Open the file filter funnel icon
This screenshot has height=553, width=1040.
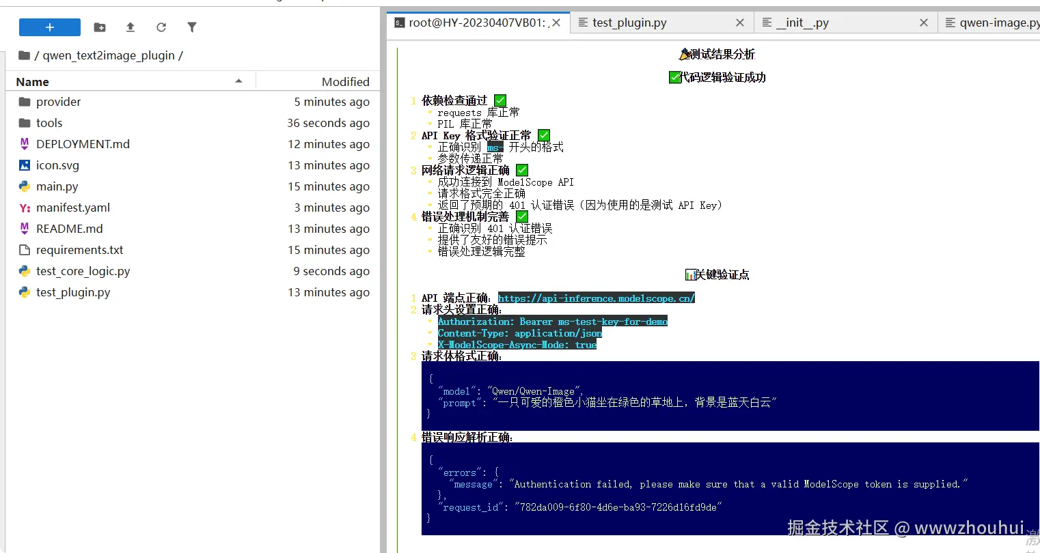click(192, 27)
